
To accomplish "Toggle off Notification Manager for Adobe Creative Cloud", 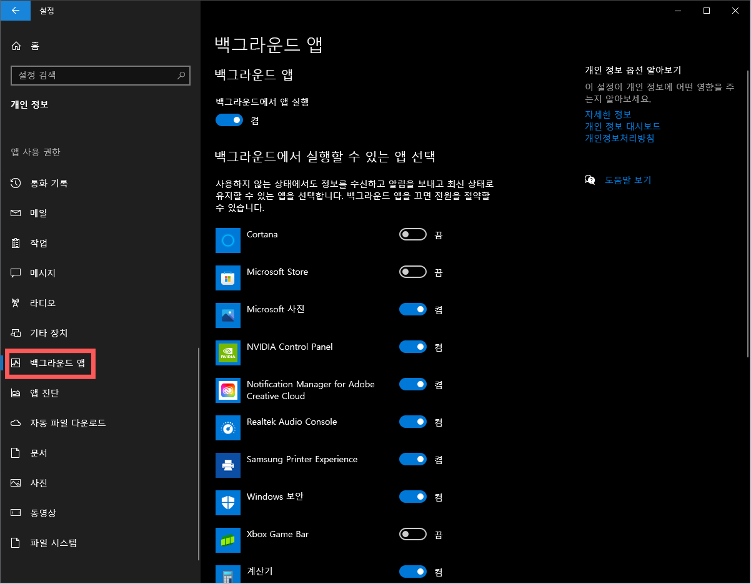I will coord(413,384).
